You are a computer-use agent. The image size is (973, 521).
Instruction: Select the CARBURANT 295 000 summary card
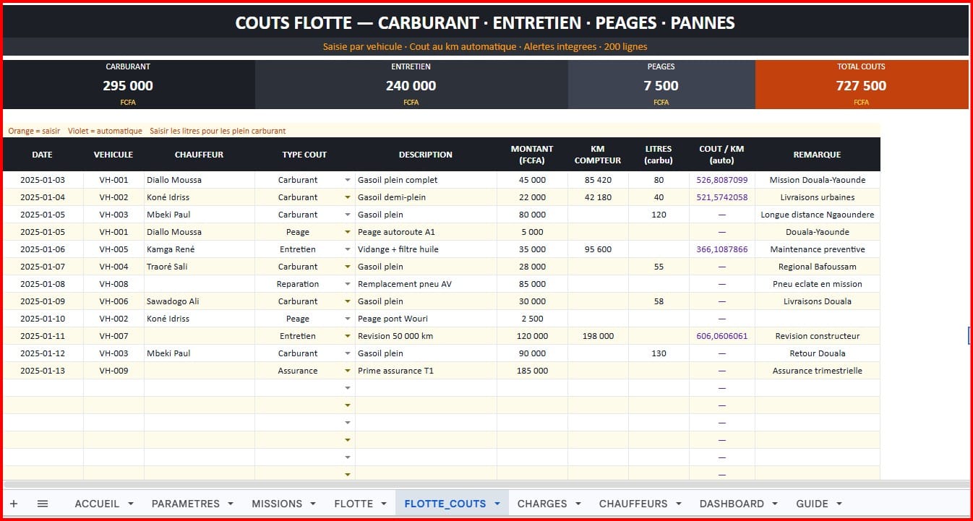[x=128, y=85]
